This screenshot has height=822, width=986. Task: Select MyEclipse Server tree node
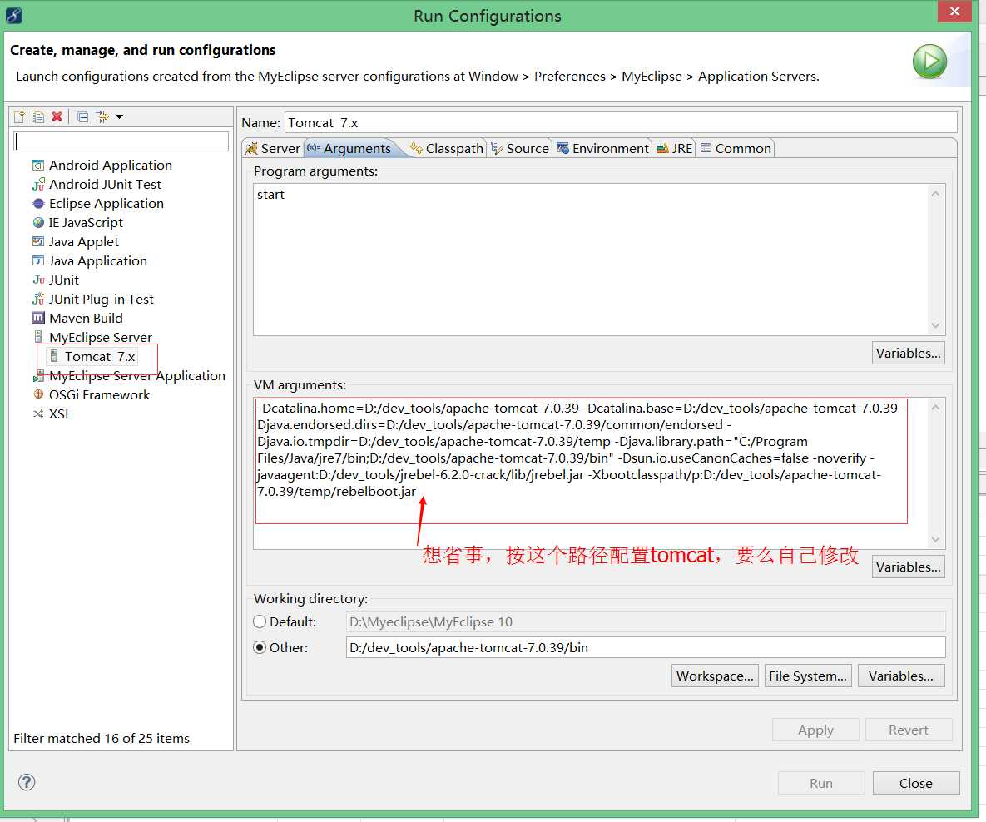(101, 338)
